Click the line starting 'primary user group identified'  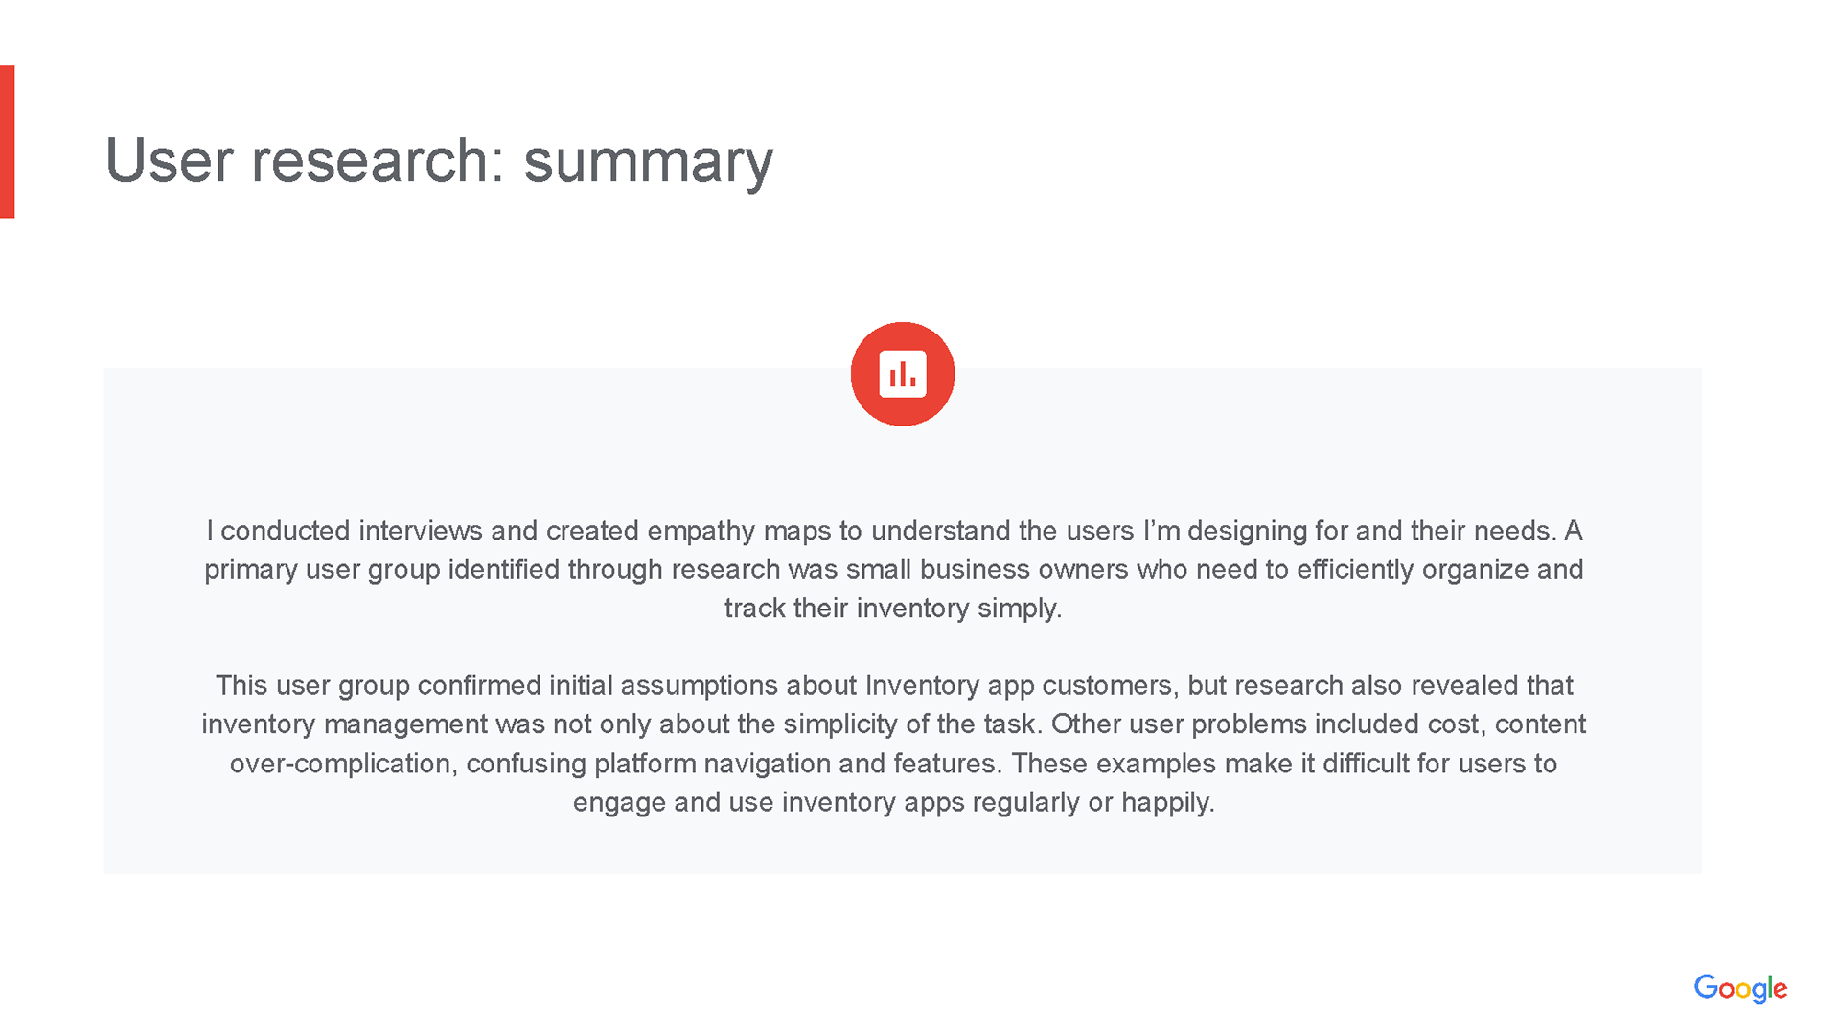894,569
